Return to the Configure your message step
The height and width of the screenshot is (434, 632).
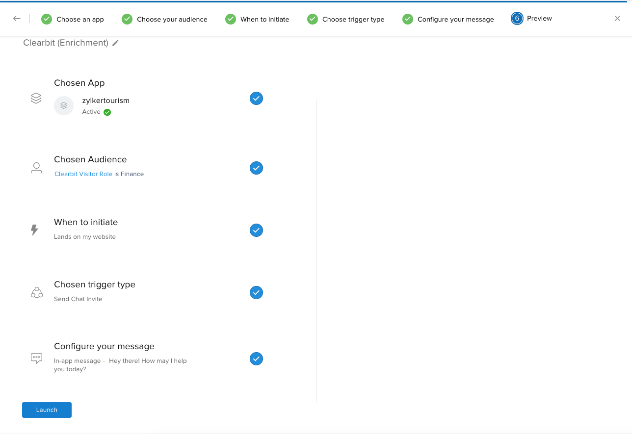pyautogui.click(x=456, y=20)
